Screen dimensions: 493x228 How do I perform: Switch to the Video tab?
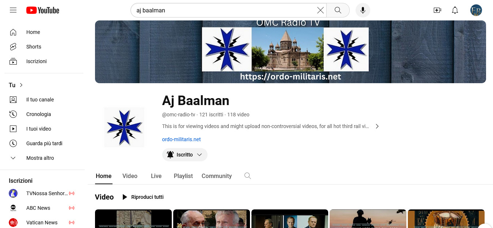coord(130,176)
